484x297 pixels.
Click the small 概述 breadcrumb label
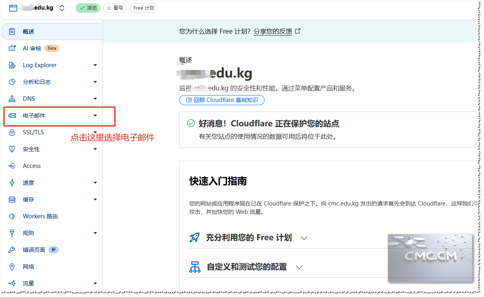pos(186,60)
